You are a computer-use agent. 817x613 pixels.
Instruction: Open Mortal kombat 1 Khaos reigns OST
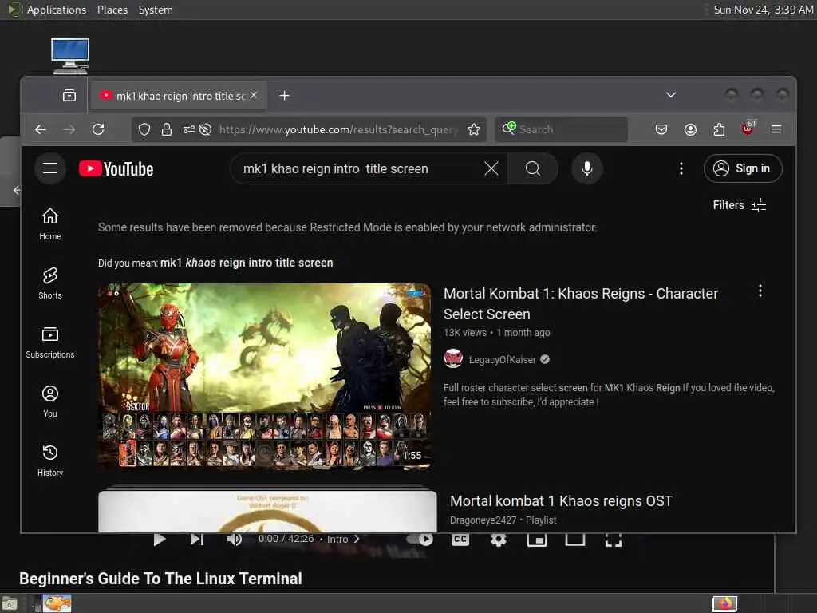click(561, 501)
